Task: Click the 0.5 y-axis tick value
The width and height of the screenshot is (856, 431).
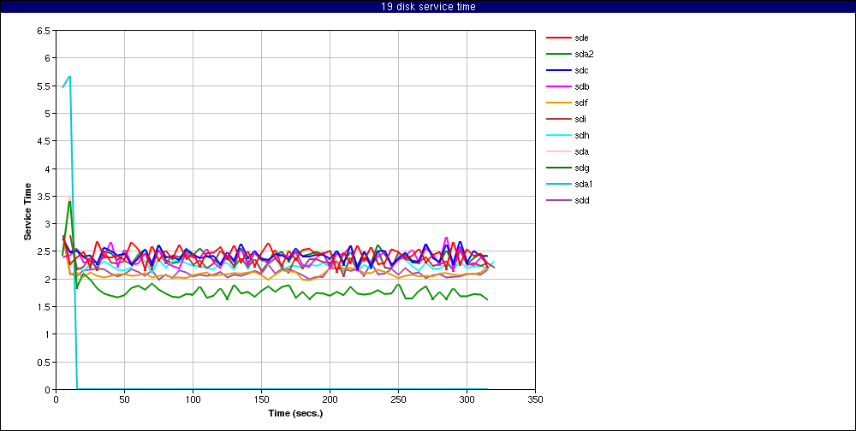Action: click(x=44, y=363)
